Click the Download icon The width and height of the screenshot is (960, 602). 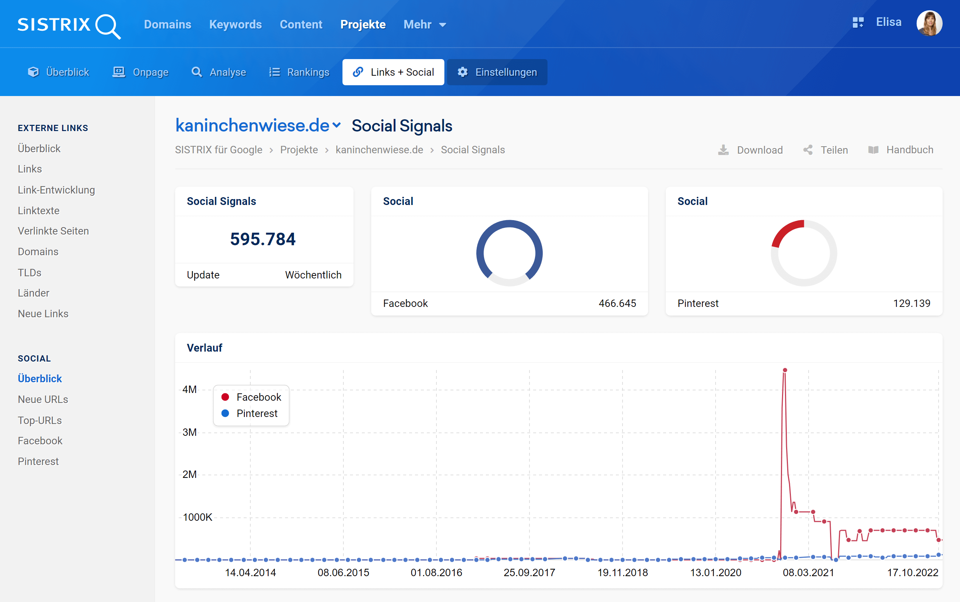723,150
